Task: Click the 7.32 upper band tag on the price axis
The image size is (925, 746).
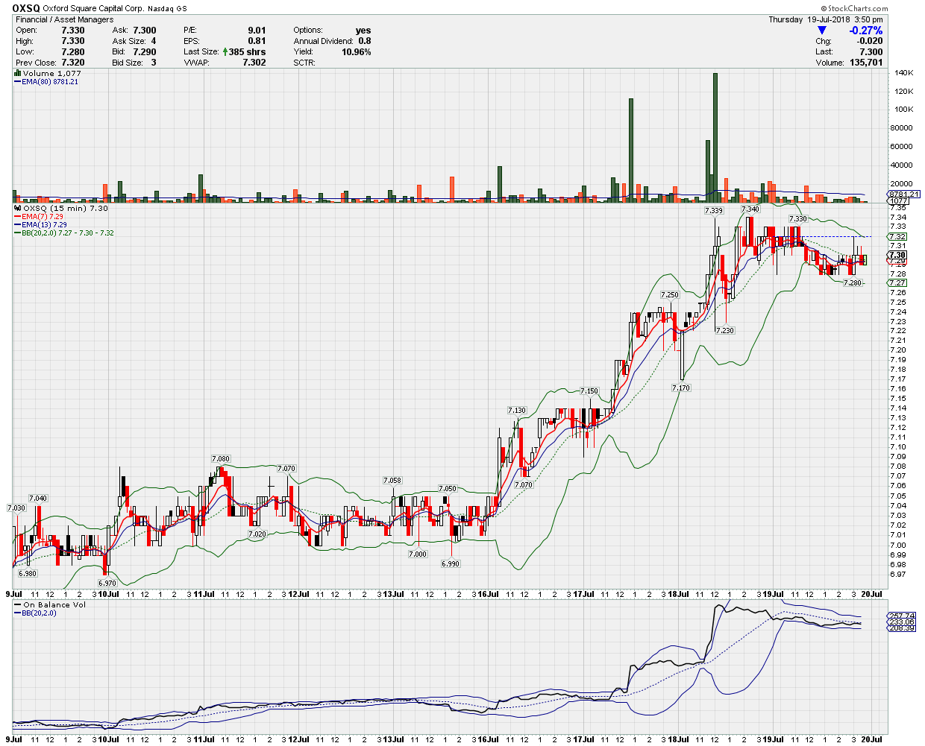Action: coord(897,236)
